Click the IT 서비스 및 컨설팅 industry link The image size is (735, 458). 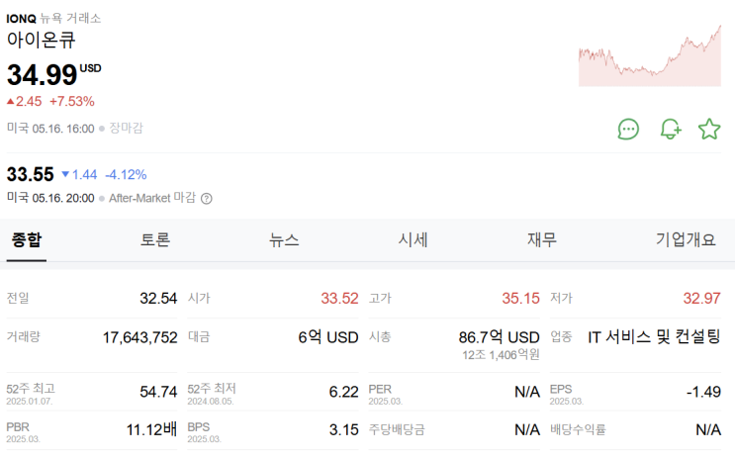tap(654, 337)
